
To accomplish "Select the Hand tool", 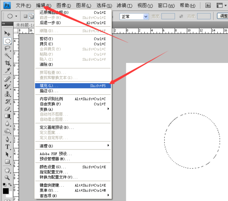I will click(x=7, y=170).
